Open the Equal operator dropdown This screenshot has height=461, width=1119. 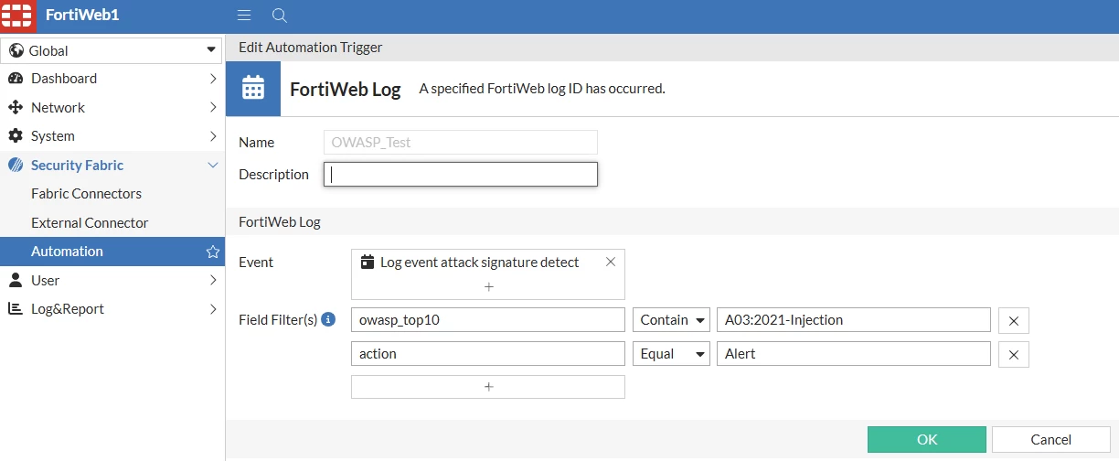click(671, 354)
